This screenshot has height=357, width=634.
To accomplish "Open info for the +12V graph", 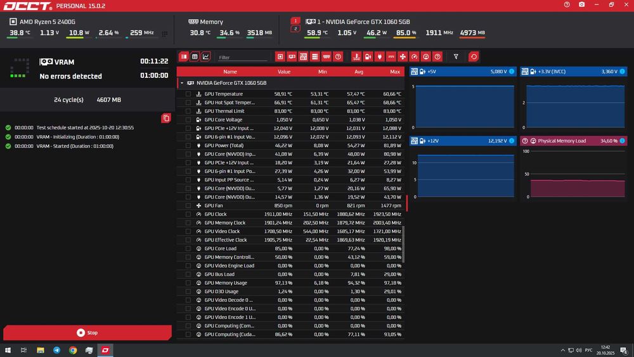I will 512,141.
